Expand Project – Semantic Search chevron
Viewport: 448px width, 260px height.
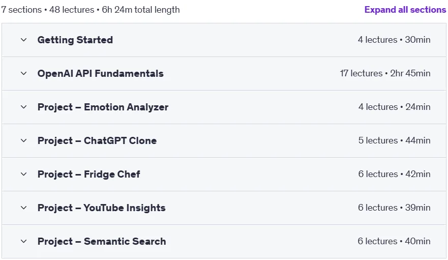tap(24, 241)
